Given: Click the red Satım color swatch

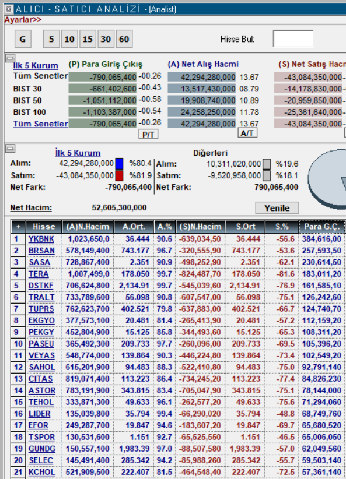Looking at the screenshot, I should [x=119, y=175].
